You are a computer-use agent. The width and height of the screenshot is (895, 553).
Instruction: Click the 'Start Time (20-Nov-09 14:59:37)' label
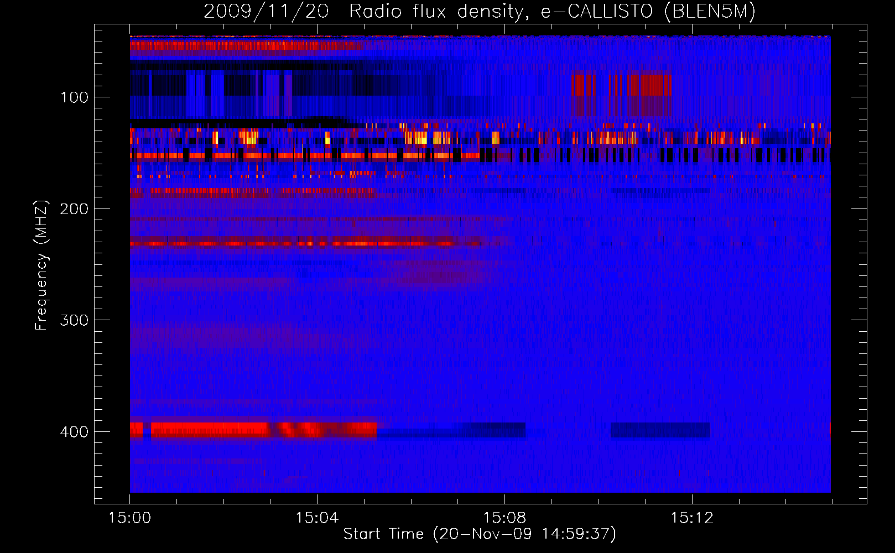pyautogui.click(x=480, y=534)
